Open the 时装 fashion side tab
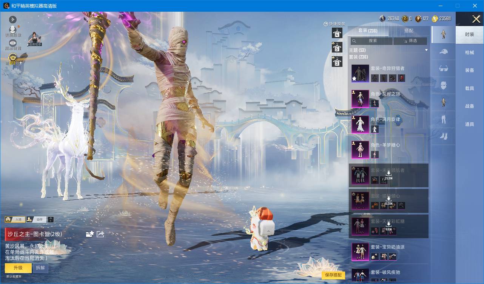Image resolution: width=484 pixels, height=284 pixels. click(470, 34)
